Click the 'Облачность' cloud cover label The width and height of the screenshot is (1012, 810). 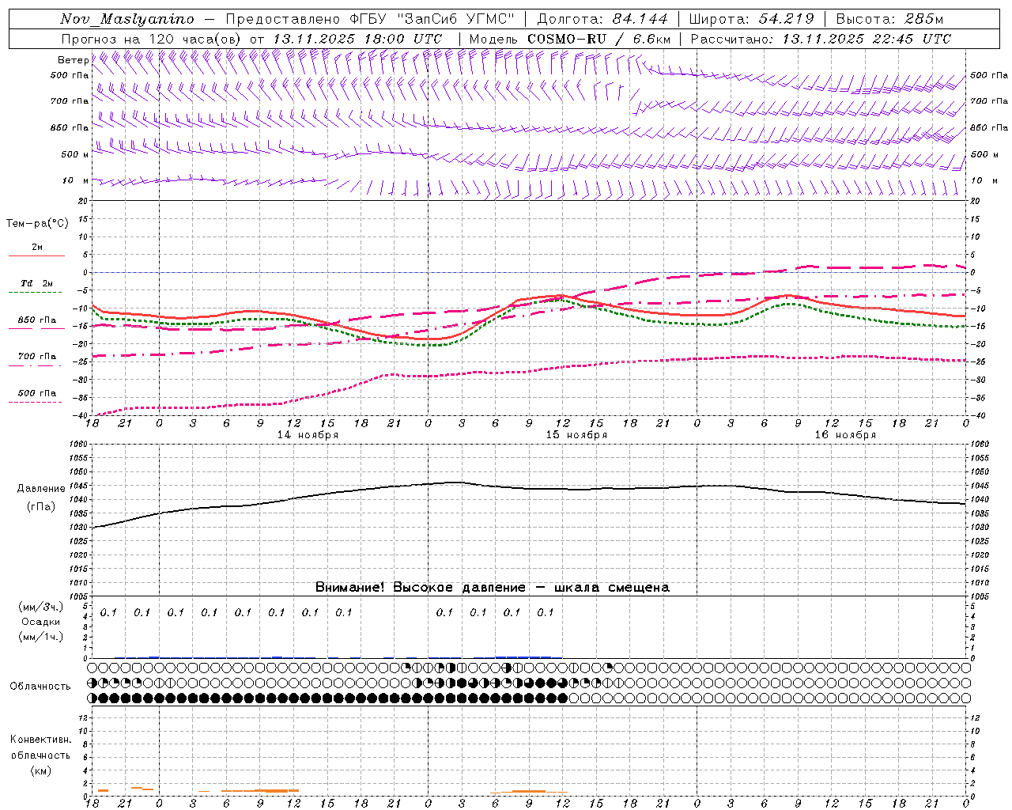pos(40,687)
